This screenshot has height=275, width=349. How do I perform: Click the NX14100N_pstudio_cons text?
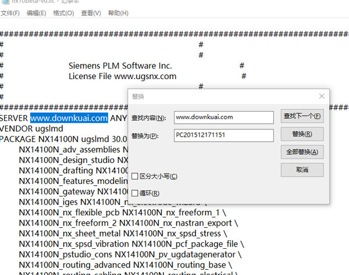tap(65, 254)
